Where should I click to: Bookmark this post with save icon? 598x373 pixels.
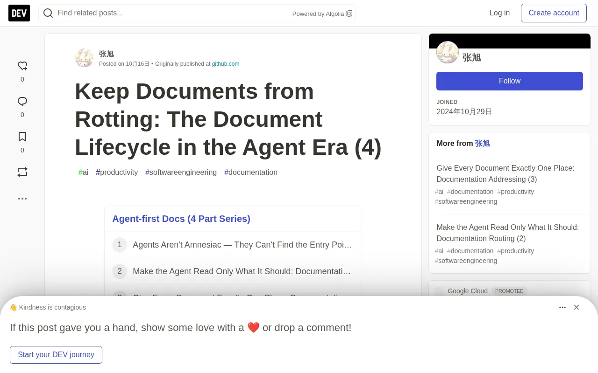click(x=22, y=137)
